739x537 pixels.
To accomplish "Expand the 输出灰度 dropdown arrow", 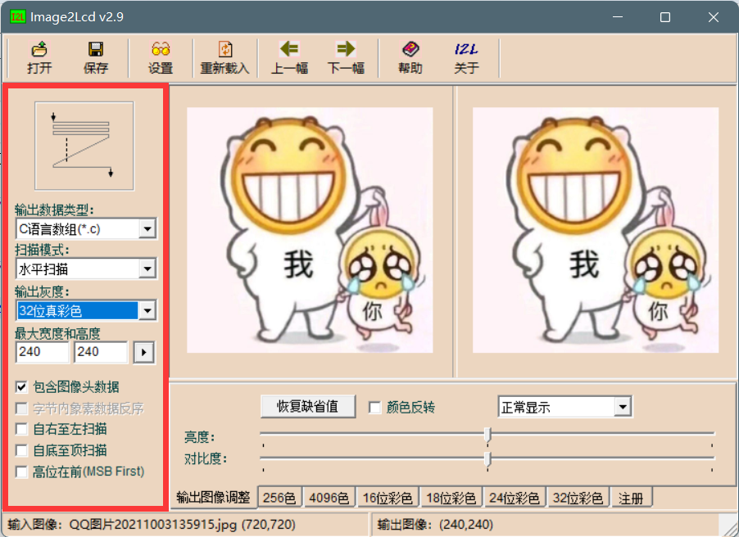I will (147, 311).
